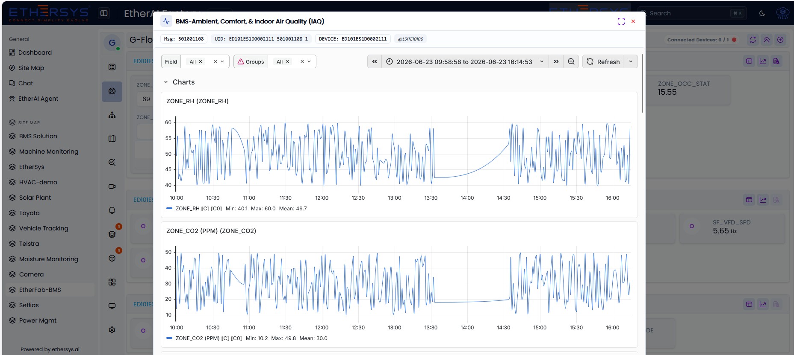Open the monitor display icon in the rail
794x355 pixels.
(112, 306)
